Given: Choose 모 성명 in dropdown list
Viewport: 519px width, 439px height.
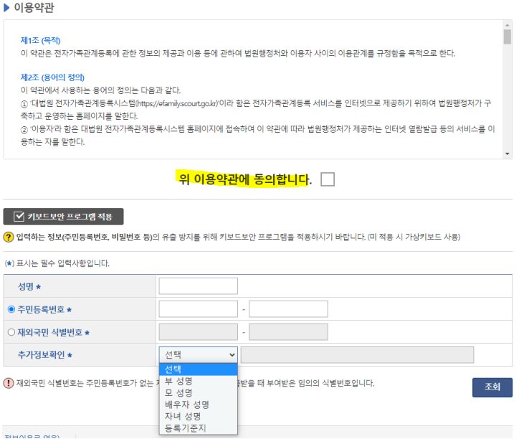Looking at the screenshot, I should pyautogui.click(x=199, y=393).
